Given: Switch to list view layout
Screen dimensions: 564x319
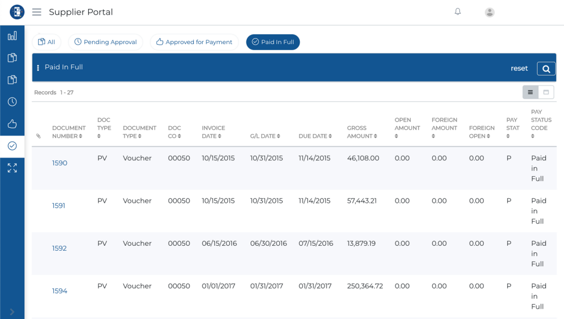Looking at the screenshot, I should (x=530, y=93).
